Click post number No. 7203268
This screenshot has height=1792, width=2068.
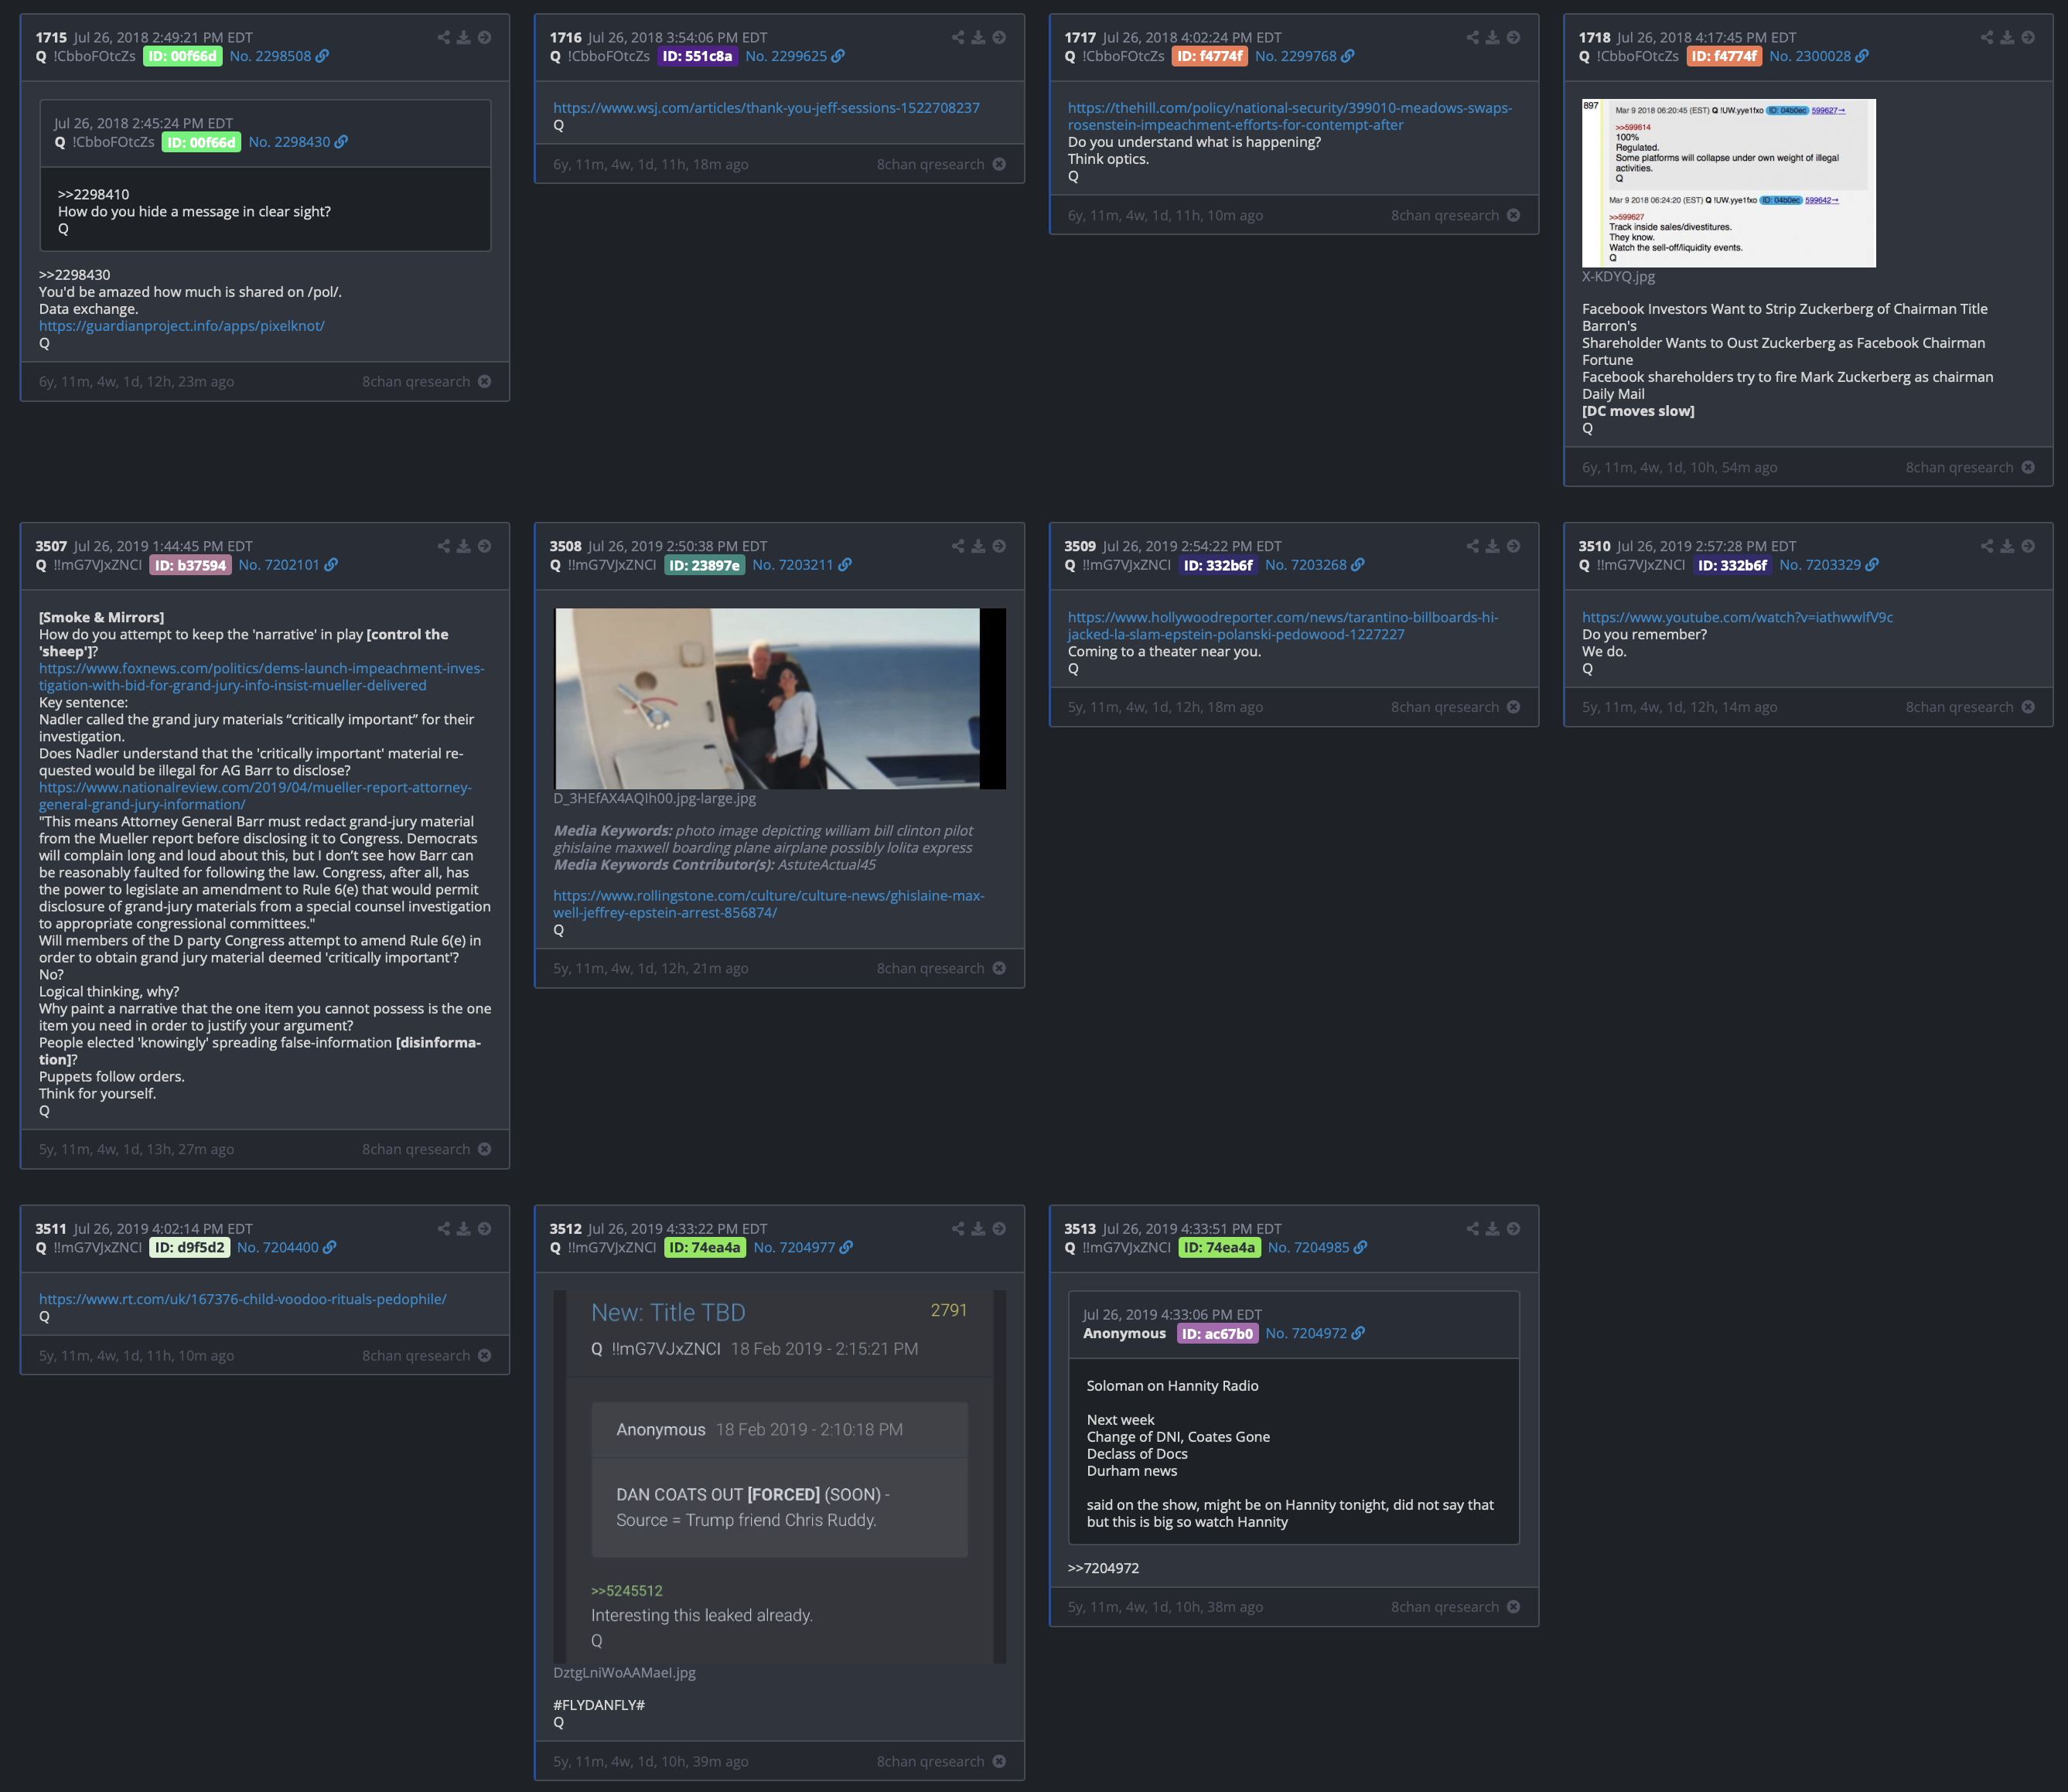coord(1305,566)
